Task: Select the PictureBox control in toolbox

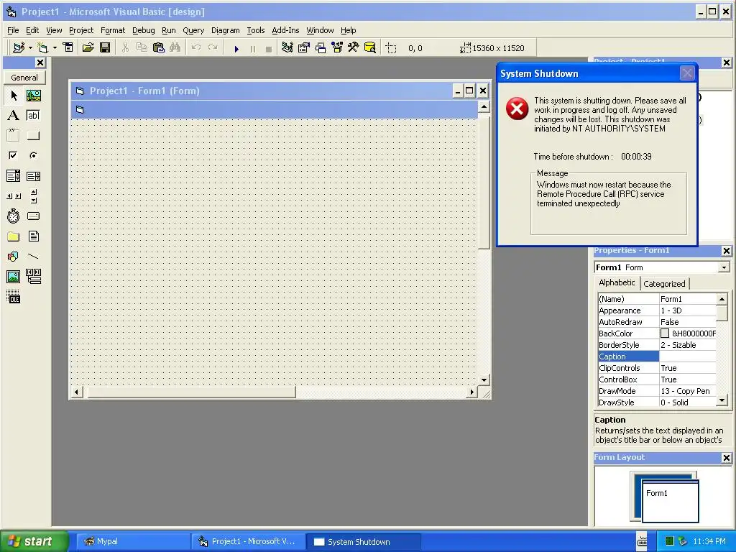Action: [x=33, y=96]
